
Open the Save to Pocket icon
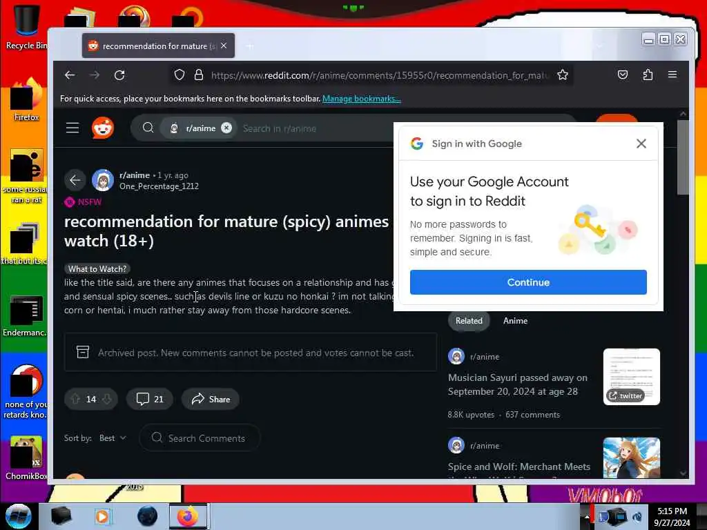(623, 75)
